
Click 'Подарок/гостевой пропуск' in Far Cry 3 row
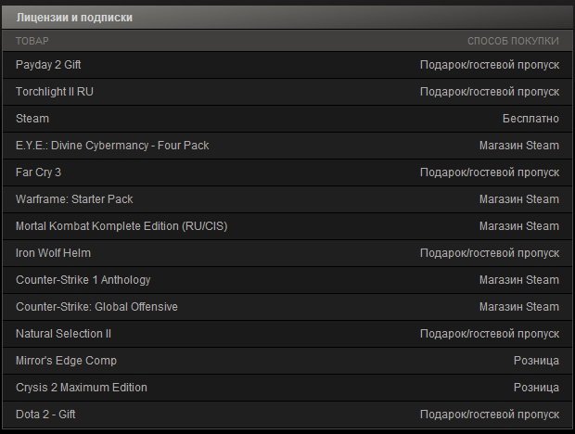[490, 172]
